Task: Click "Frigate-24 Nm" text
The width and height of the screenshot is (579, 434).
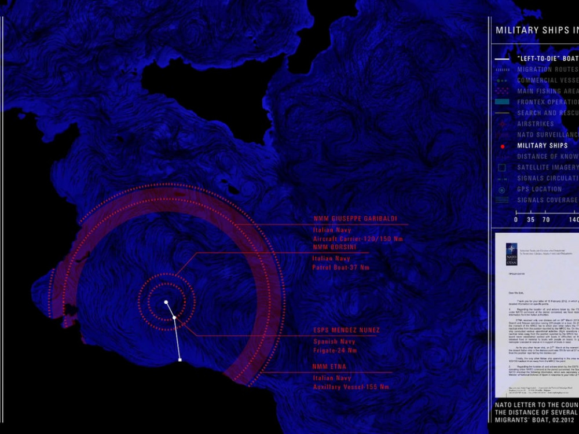Action: pos(335,350)
